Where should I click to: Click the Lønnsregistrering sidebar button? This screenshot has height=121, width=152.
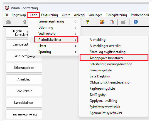[17, 44]
